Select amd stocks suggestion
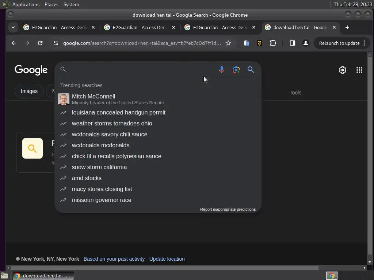 [x=158, y=178]
